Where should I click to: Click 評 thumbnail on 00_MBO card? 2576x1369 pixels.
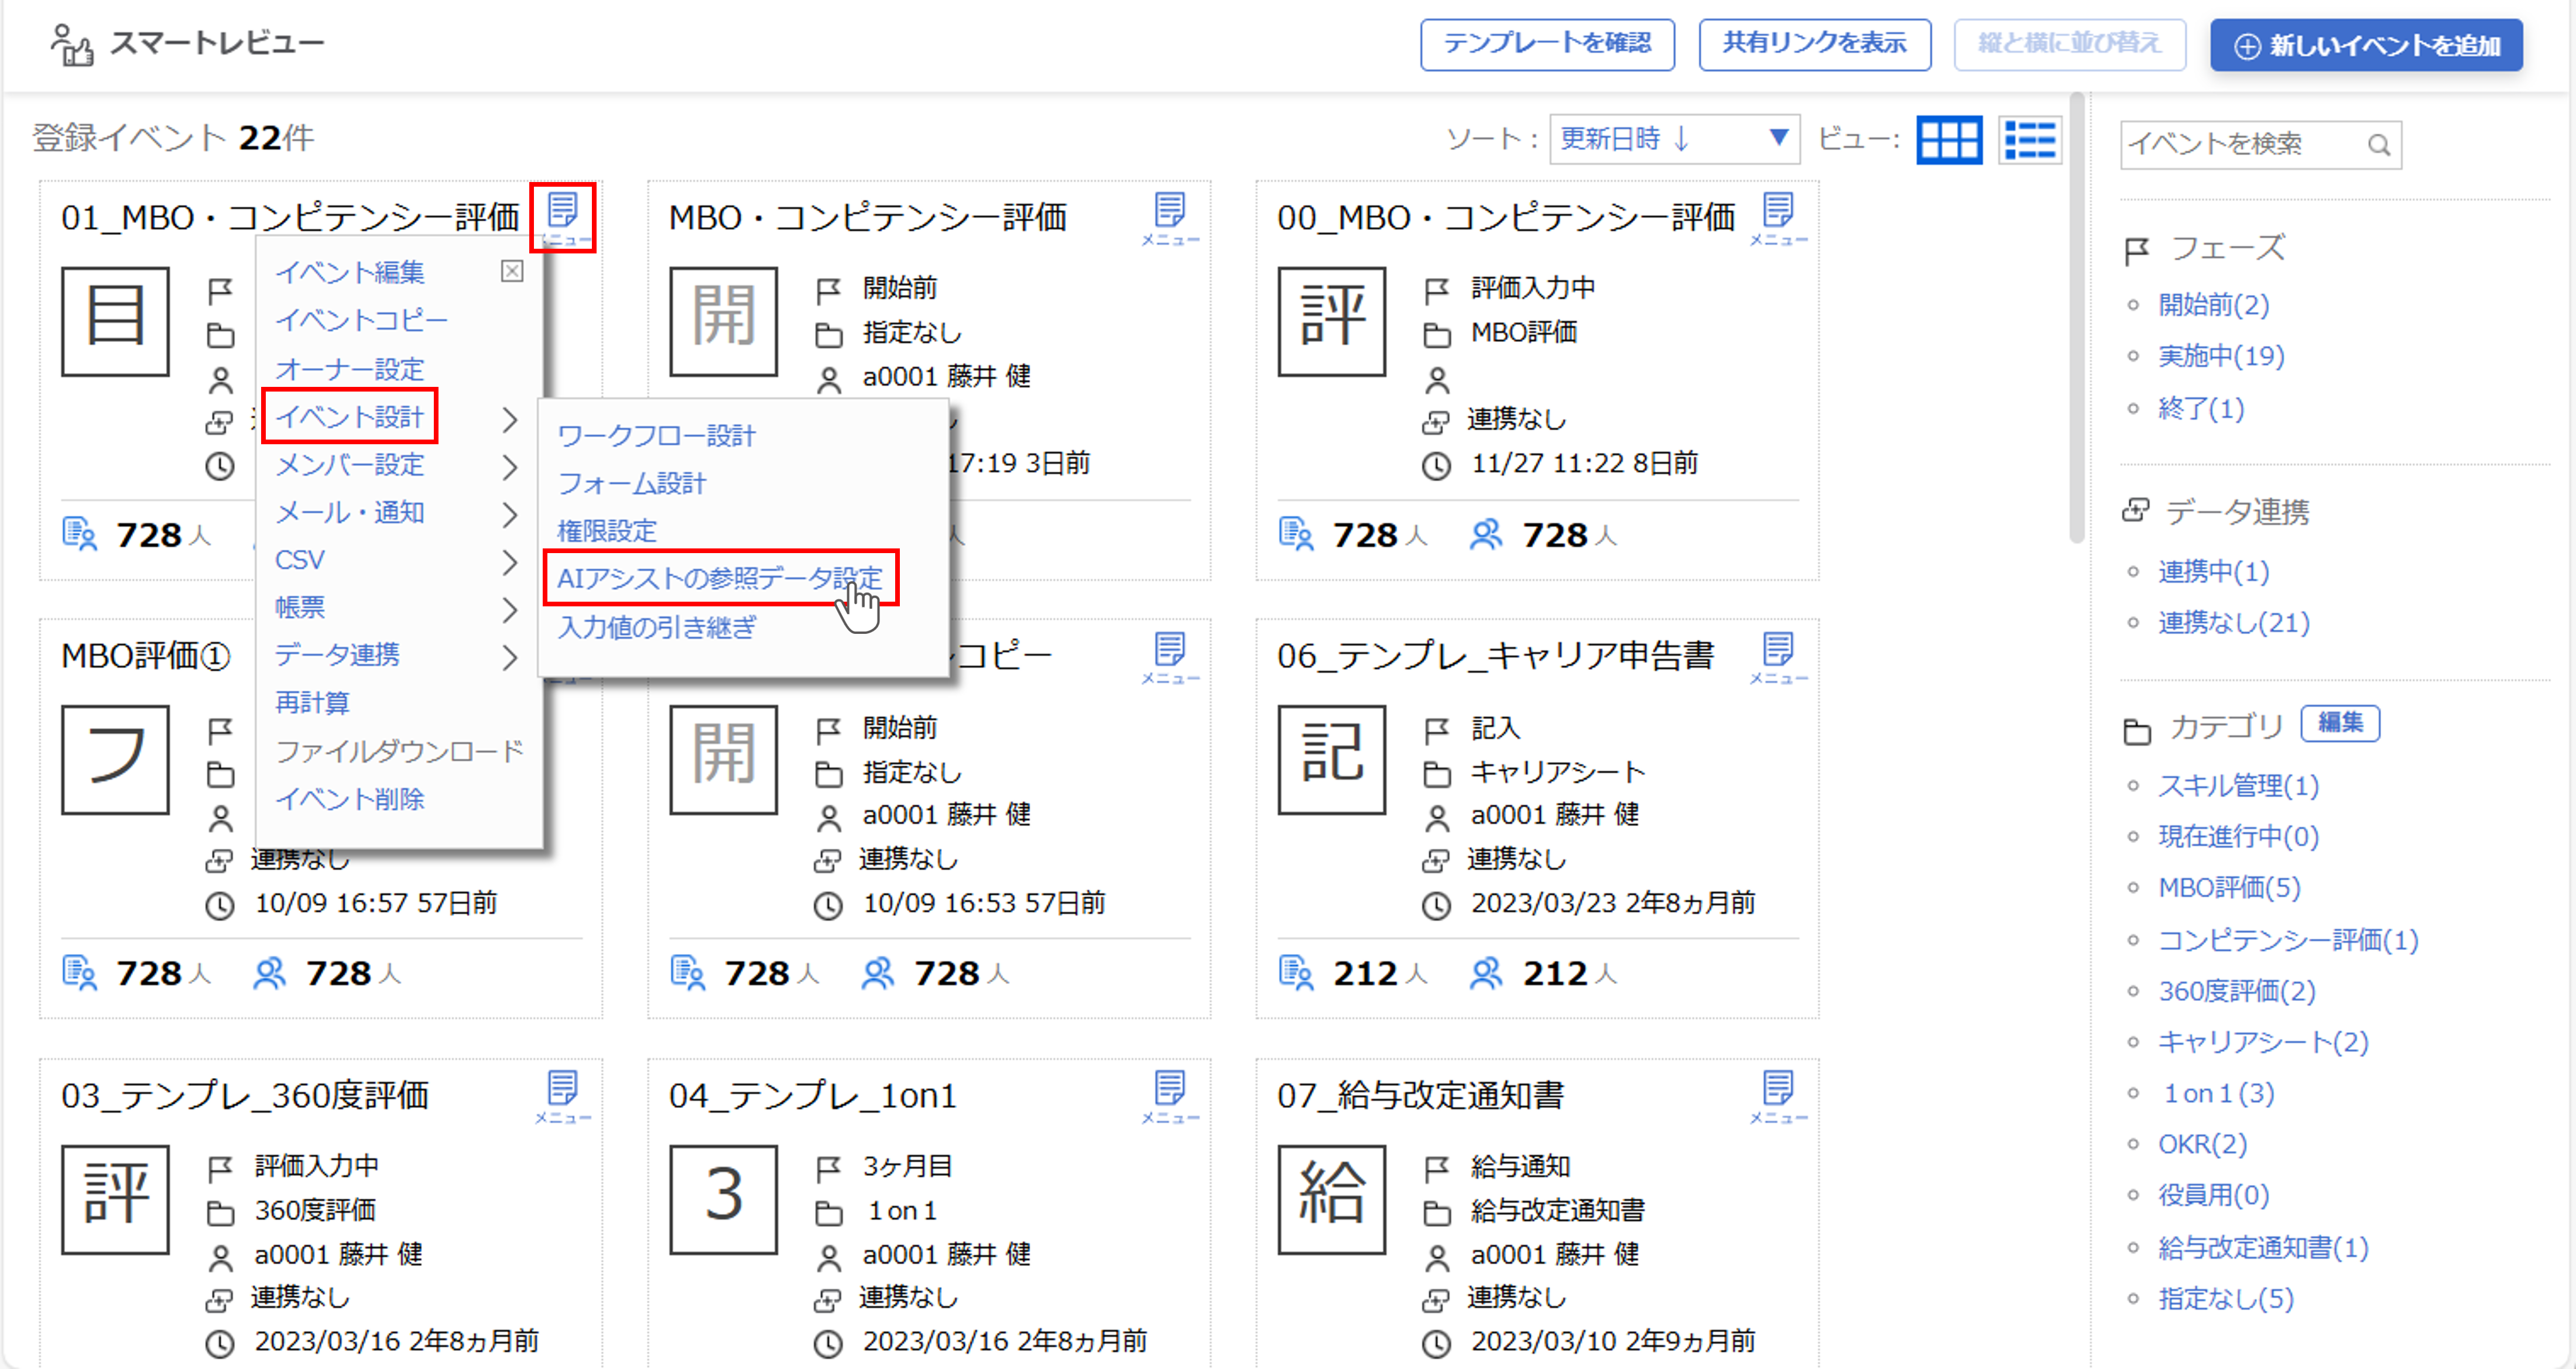point(1331,321)
